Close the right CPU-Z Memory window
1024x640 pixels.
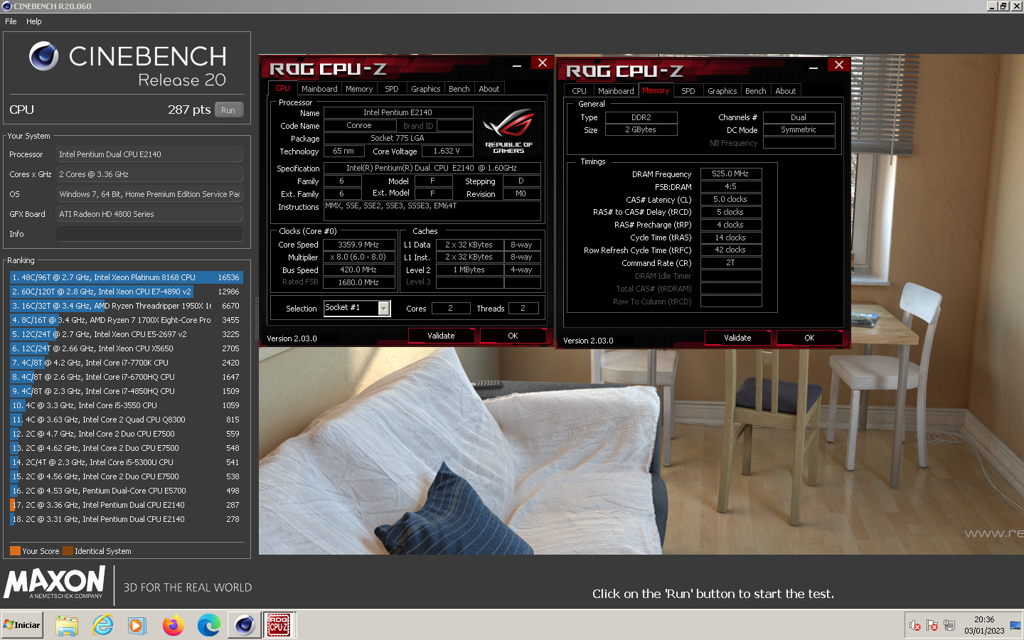point(839,65)
